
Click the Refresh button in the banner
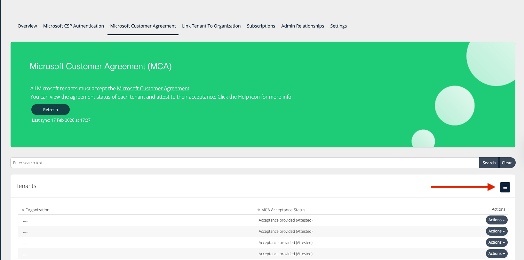pyautogui.click(x=51, y=110)
